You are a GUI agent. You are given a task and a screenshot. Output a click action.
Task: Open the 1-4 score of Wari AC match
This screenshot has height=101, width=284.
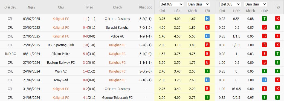tap(85, 71)
